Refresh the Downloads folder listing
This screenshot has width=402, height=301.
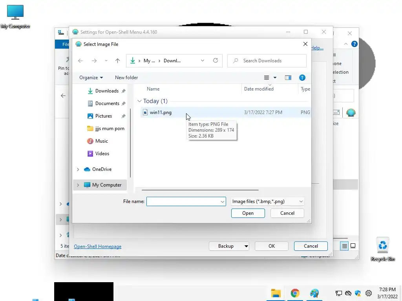tap(216, 60)
